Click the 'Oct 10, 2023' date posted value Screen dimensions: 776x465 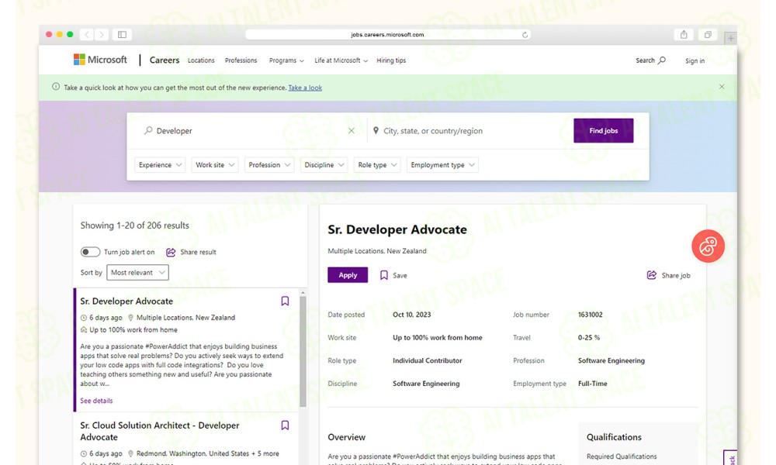click(412, 315)
